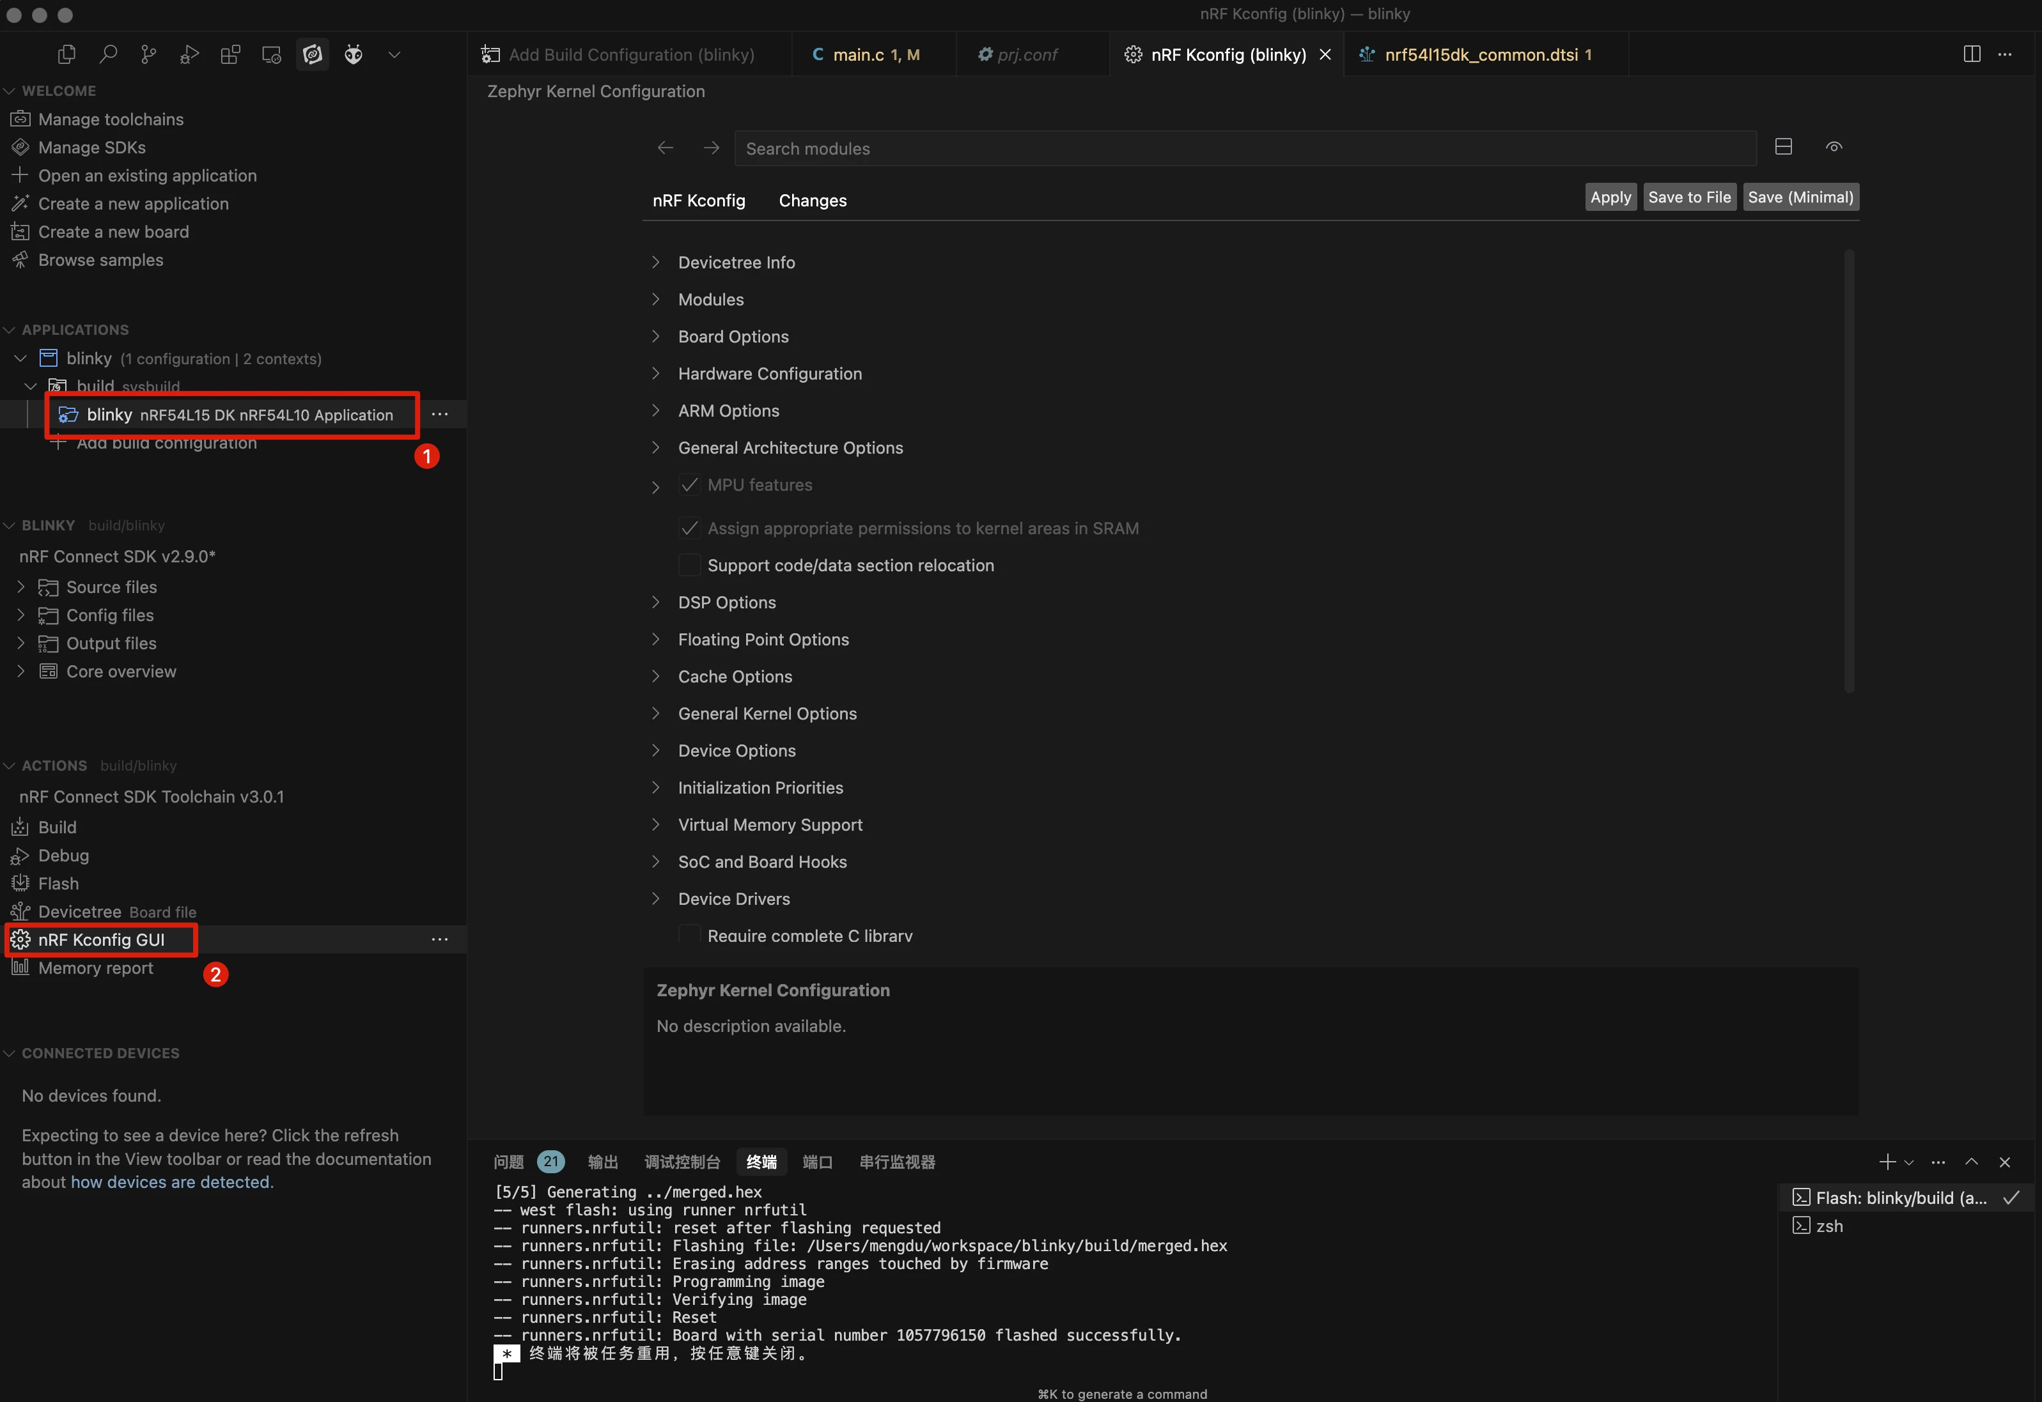Viewport: 2042px width, 1402px height.
Task: Open Source Control view icon
Action: 148,54
